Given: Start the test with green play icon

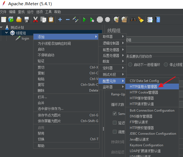Looking at the screenshot, I should tap(85, 20).
